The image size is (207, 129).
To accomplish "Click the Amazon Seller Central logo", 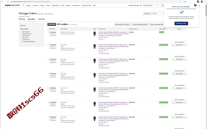I will [12, 5].
